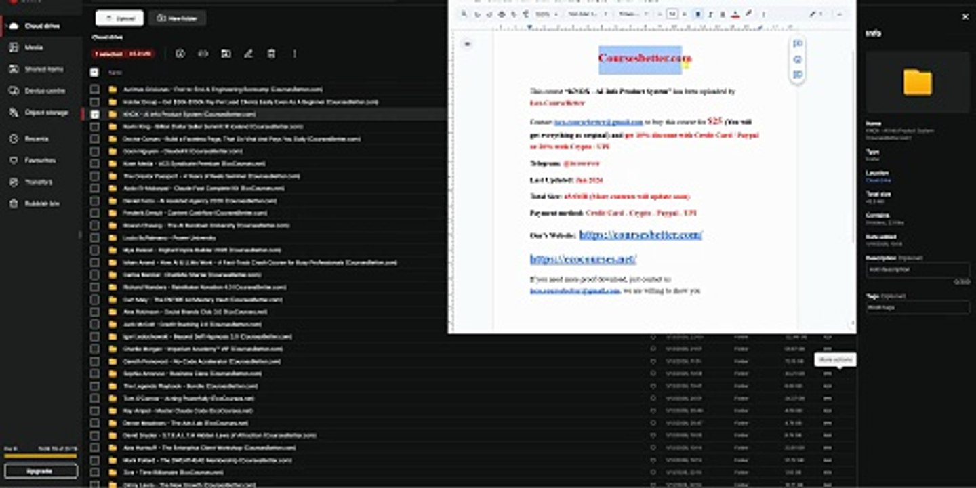Open Transfers in sidebar
The image size is (976, 488).
(39, 182)
